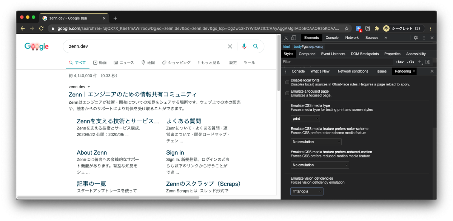Open the DOM Breakpoints tab
The height and width of the screenshot is (221, 453).
click(365, 54)
